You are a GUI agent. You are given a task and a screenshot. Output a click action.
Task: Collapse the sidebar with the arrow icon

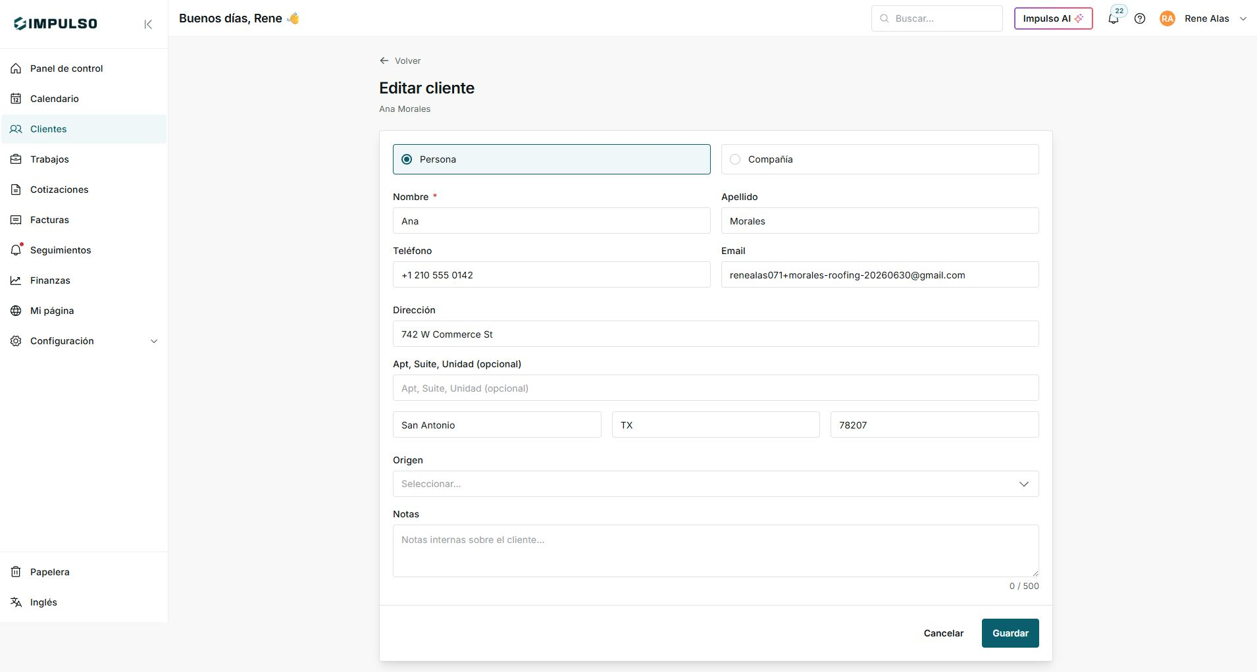click(148, 24)
